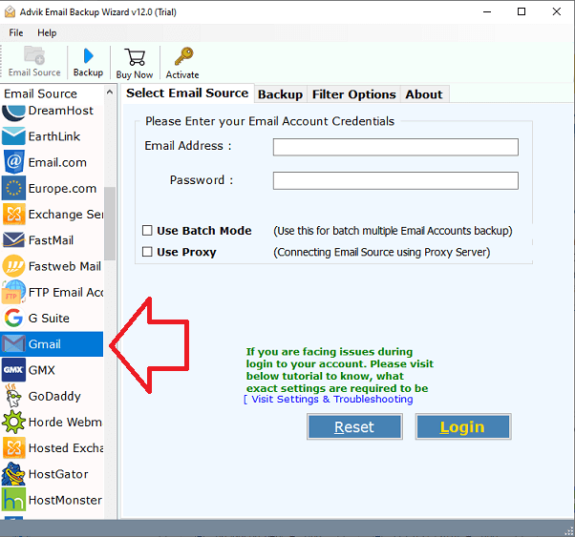Click the window resize grip corner
The image size is (575, 537).
[x=568, y=530]
